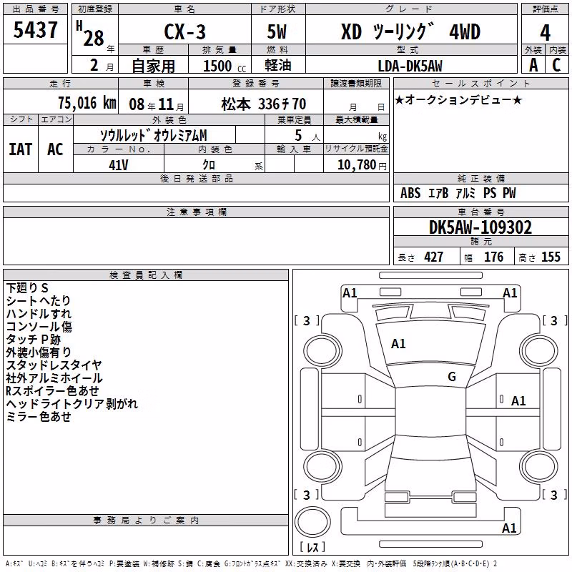This screenshot has width=572, height=572.
Task: Select inspector note ハンドルすれ
Action: pos(39,314)
